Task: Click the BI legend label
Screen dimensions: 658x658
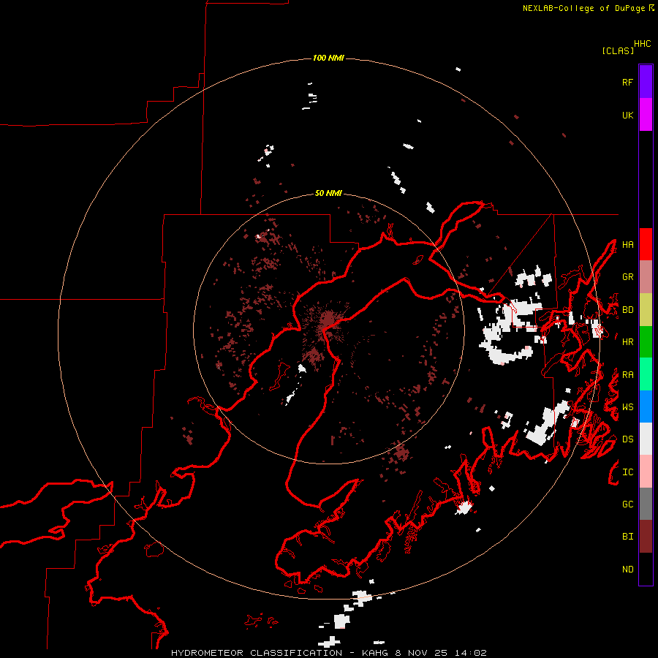Action: tap(627, 537)
